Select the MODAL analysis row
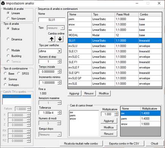 tap(115, 35)
